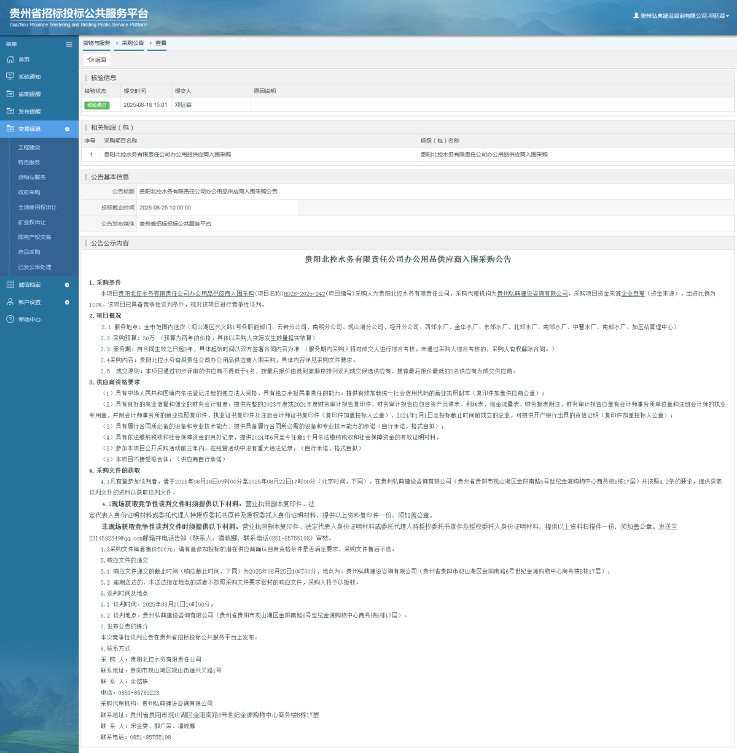
Task: Open 药品采购 submenu item
Action: point(29,252)
